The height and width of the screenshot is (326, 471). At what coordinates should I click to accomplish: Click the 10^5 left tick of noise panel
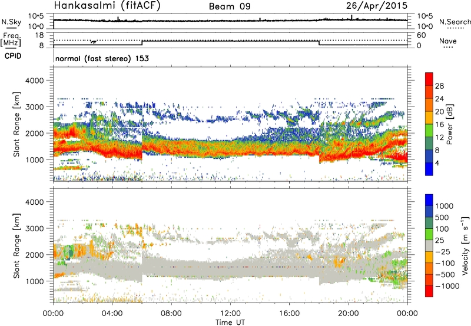[x=36, y=16]
